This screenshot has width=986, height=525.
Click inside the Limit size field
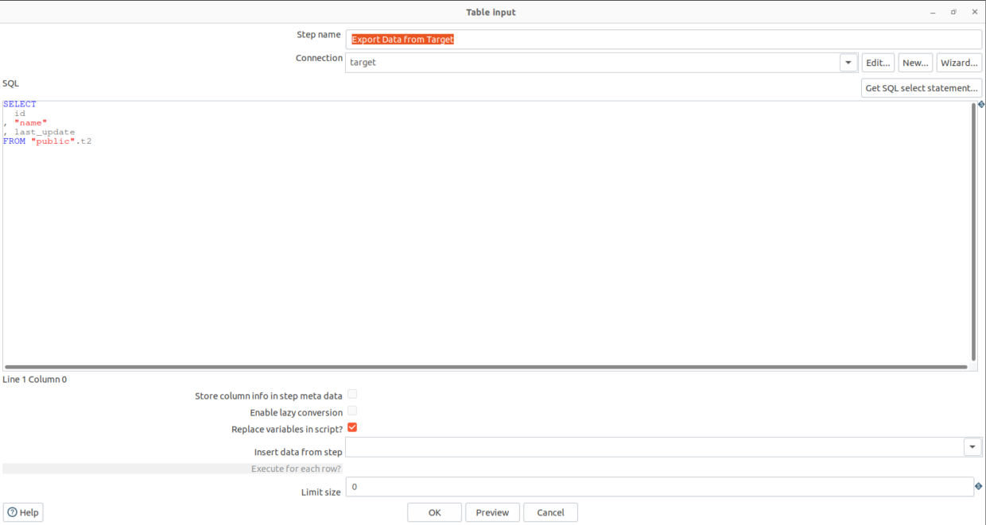tap(557, 486)
